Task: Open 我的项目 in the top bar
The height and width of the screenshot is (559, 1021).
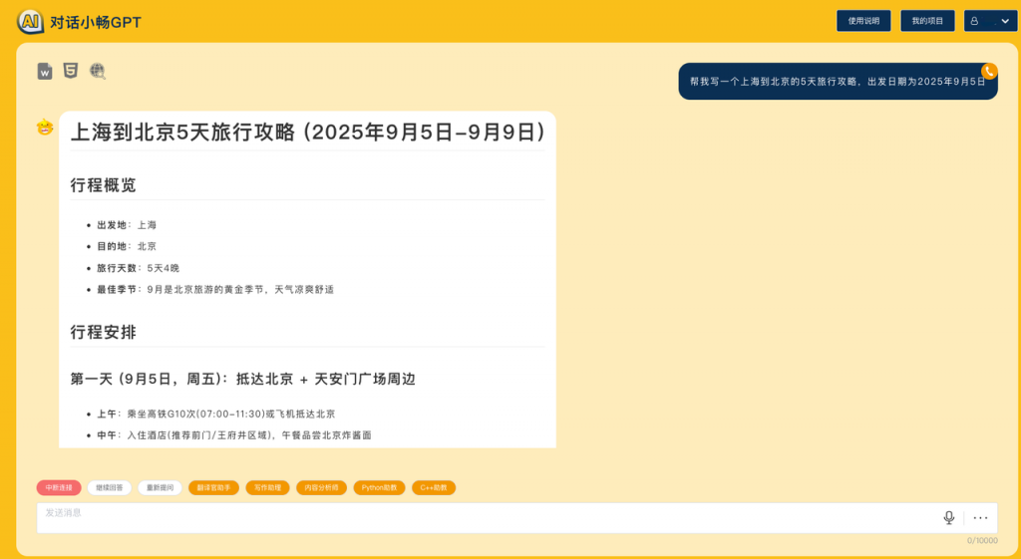Action: point(927,21)
